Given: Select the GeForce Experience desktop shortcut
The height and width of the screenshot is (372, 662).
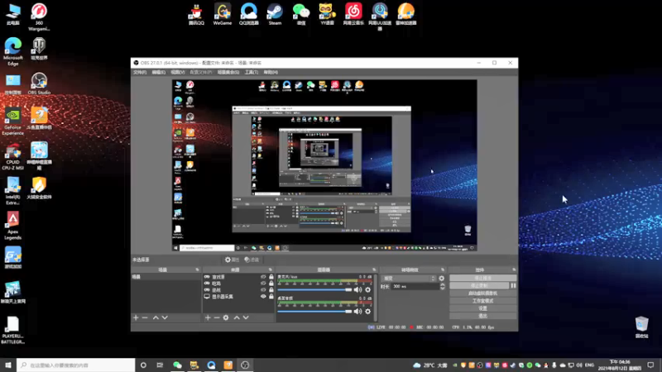Looking at the screenshot, I should coord(13,122).
